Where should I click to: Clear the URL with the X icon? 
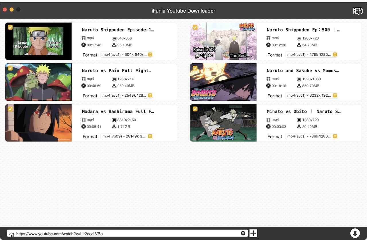click(x=243, y=233)
